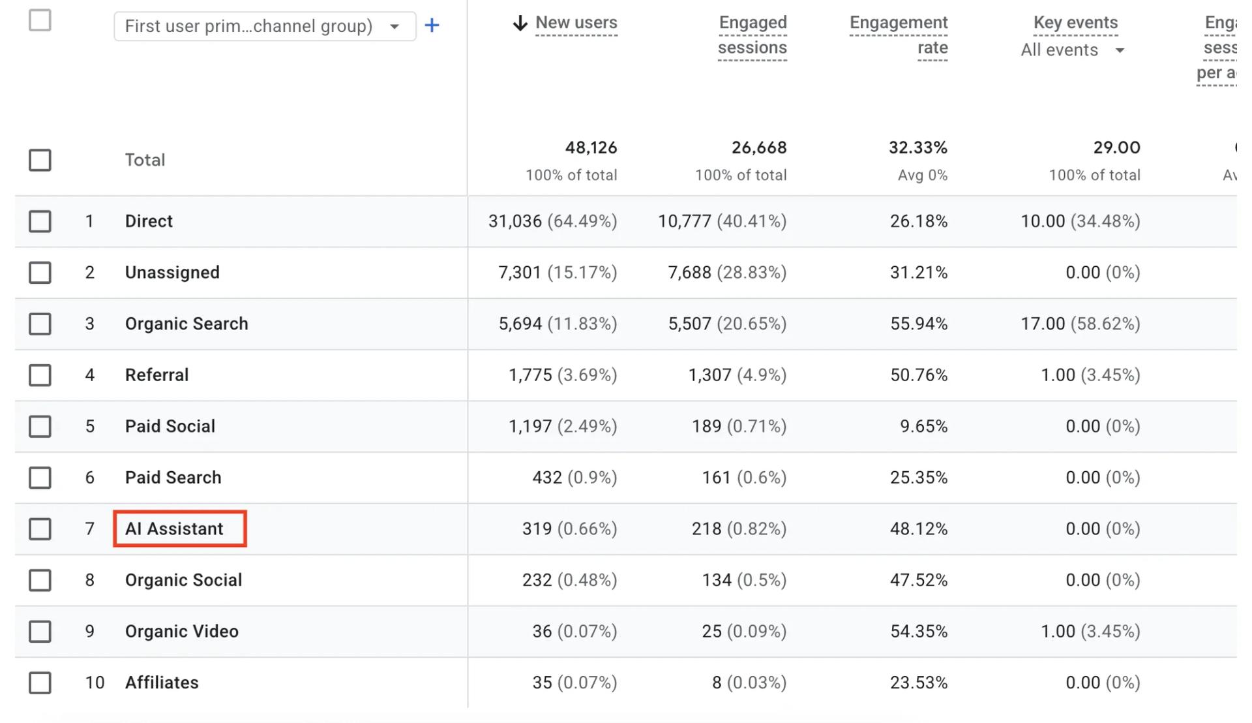Sort by Engagement rate column header

click(x=899, y=35)
